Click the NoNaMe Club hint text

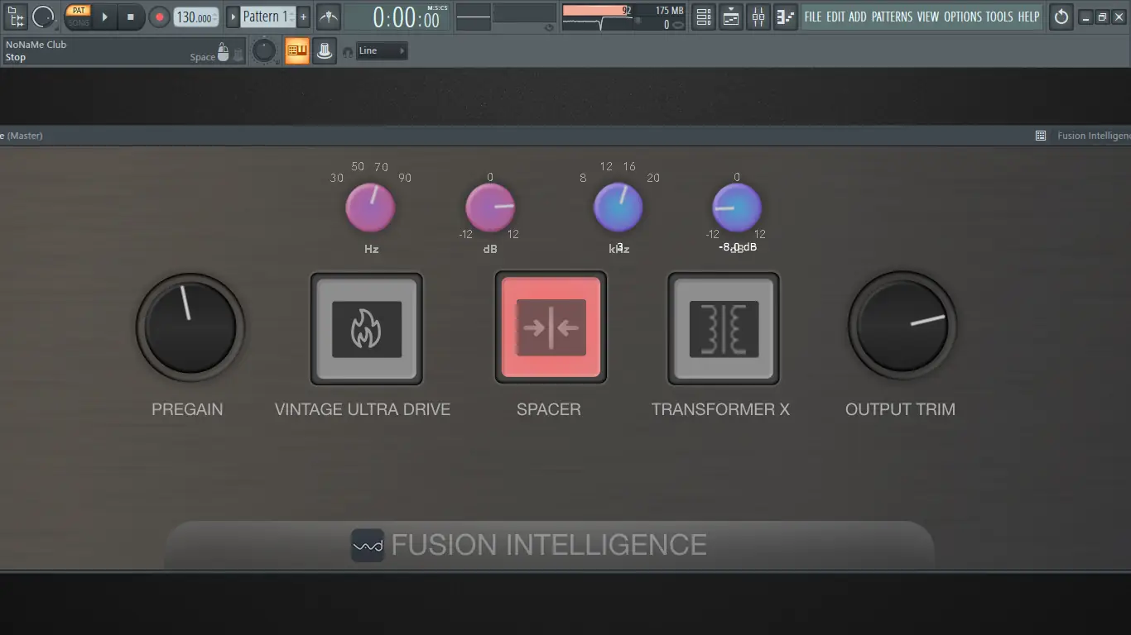(36, 45)
